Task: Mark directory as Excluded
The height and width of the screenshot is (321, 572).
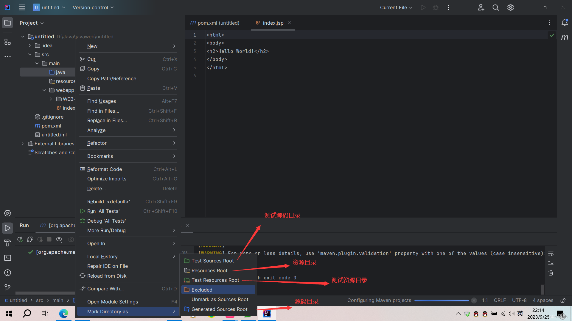Action: pos(218,290)
